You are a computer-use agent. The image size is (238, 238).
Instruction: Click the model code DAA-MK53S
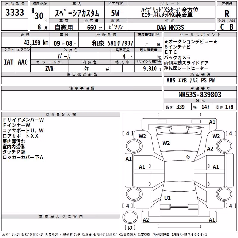[x=170, y=27]
